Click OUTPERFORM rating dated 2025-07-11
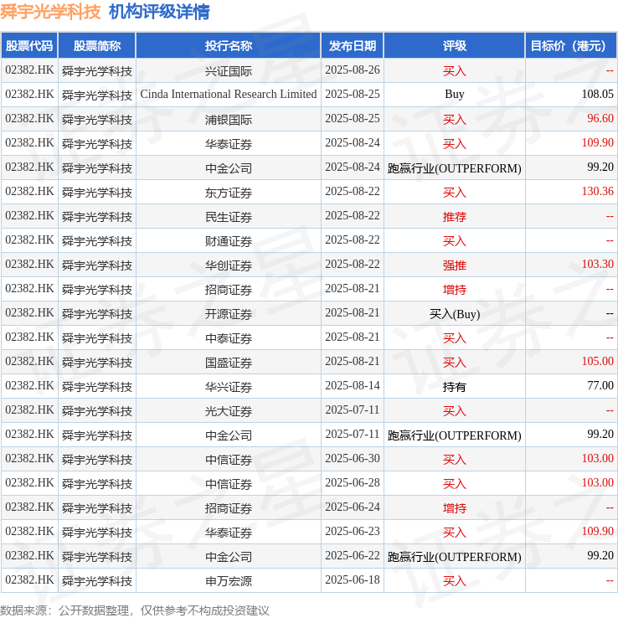Image resolution: width=618 pixels, height=618 pixels. click(455, 435)
